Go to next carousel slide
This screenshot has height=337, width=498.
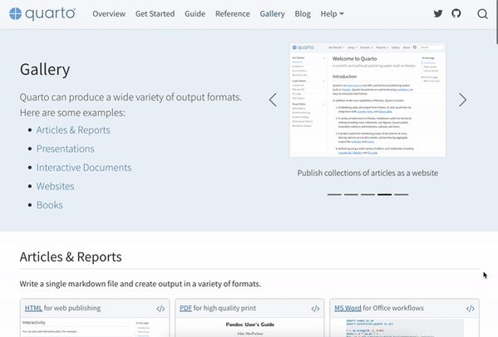[x=462, y=100]
